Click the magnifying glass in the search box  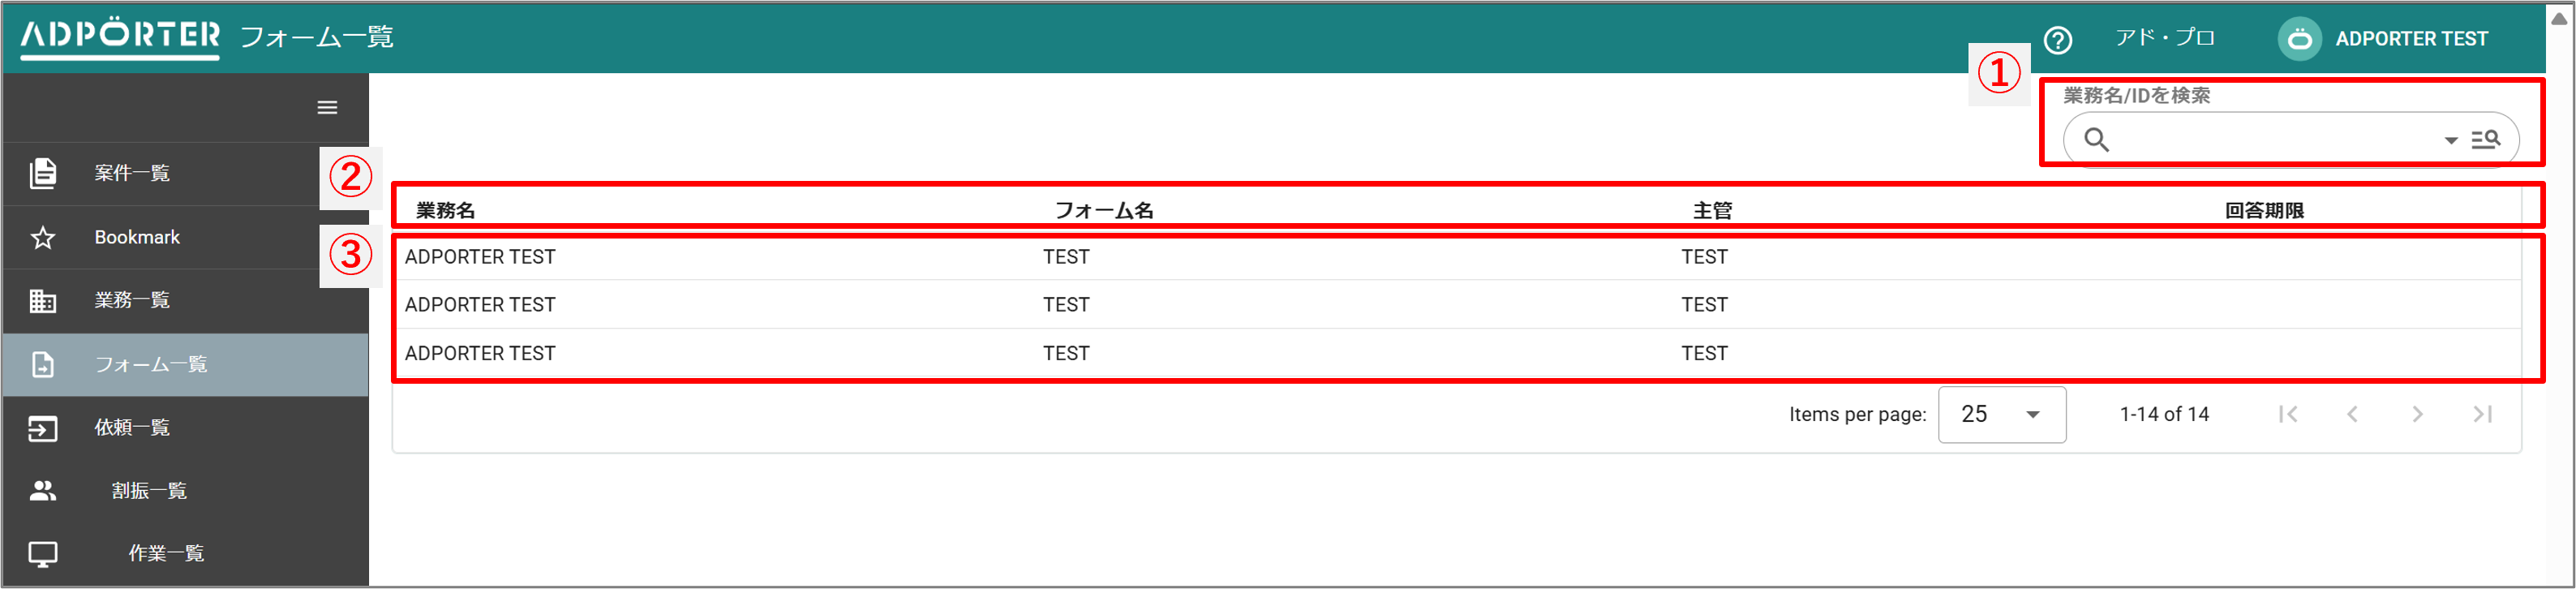click(2096, 140)
